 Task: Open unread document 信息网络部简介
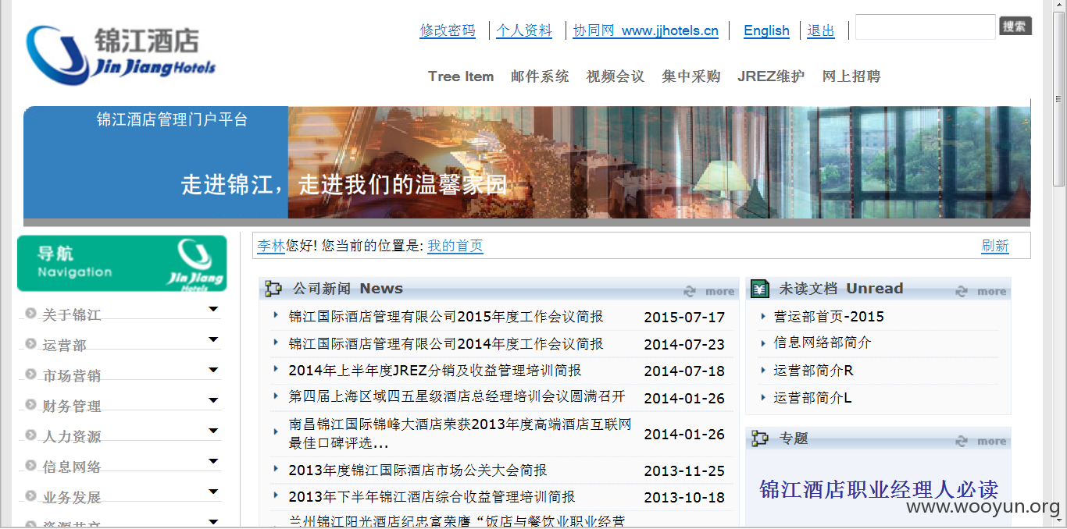[823, 343]
